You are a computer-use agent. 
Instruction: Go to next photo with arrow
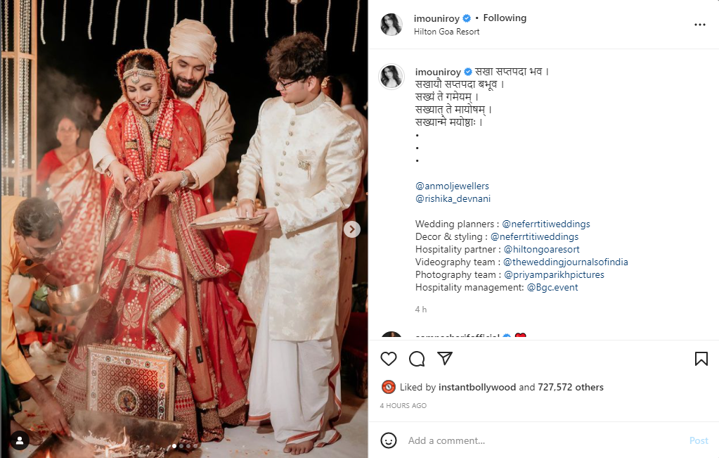pyautogui.click(x=351, y=229)
